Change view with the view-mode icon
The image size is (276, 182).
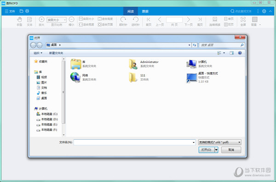click(219, 53)
